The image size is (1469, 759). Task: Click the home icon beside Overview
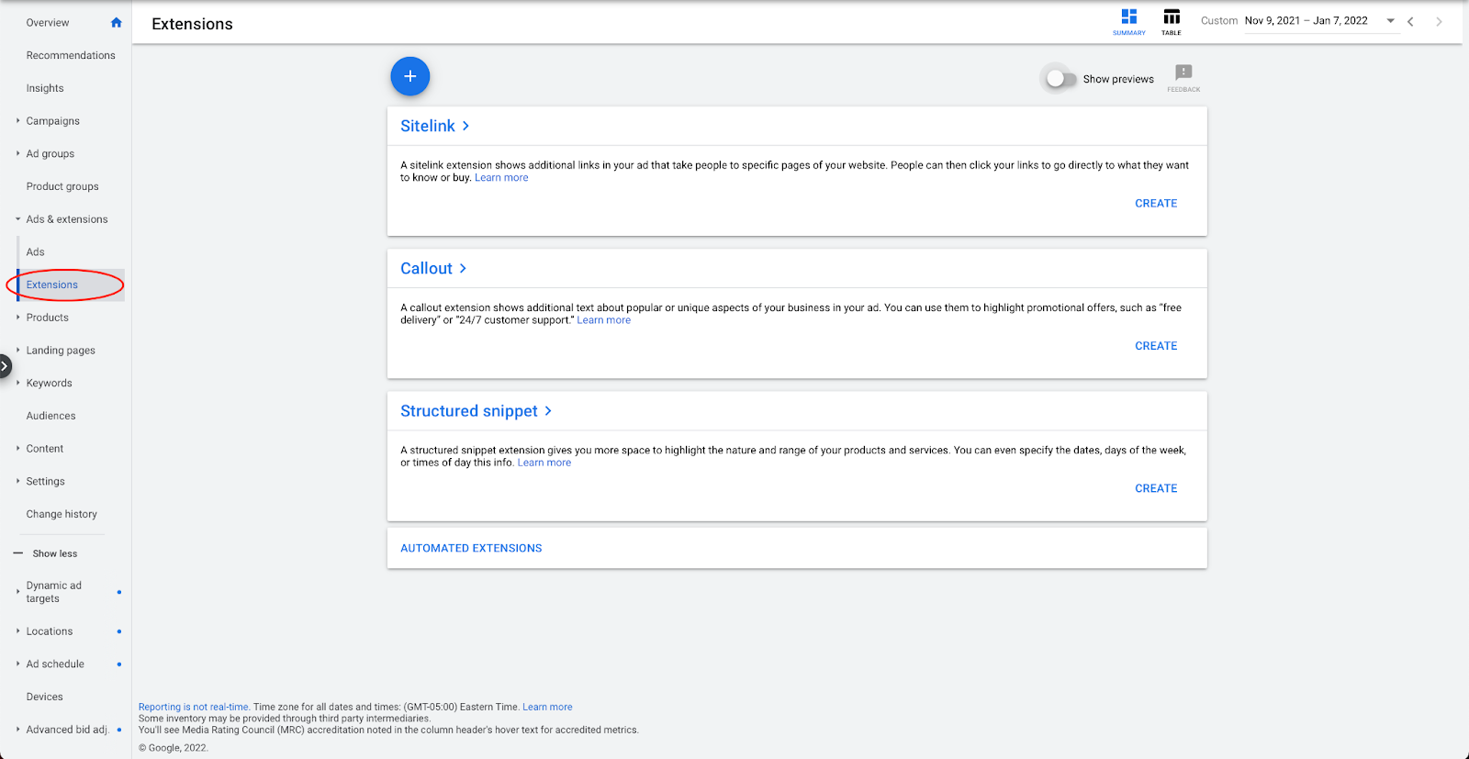click(x=117, y=23)
